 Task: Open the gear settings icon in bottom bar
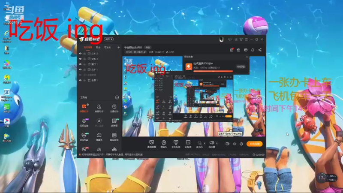point(241,144)
